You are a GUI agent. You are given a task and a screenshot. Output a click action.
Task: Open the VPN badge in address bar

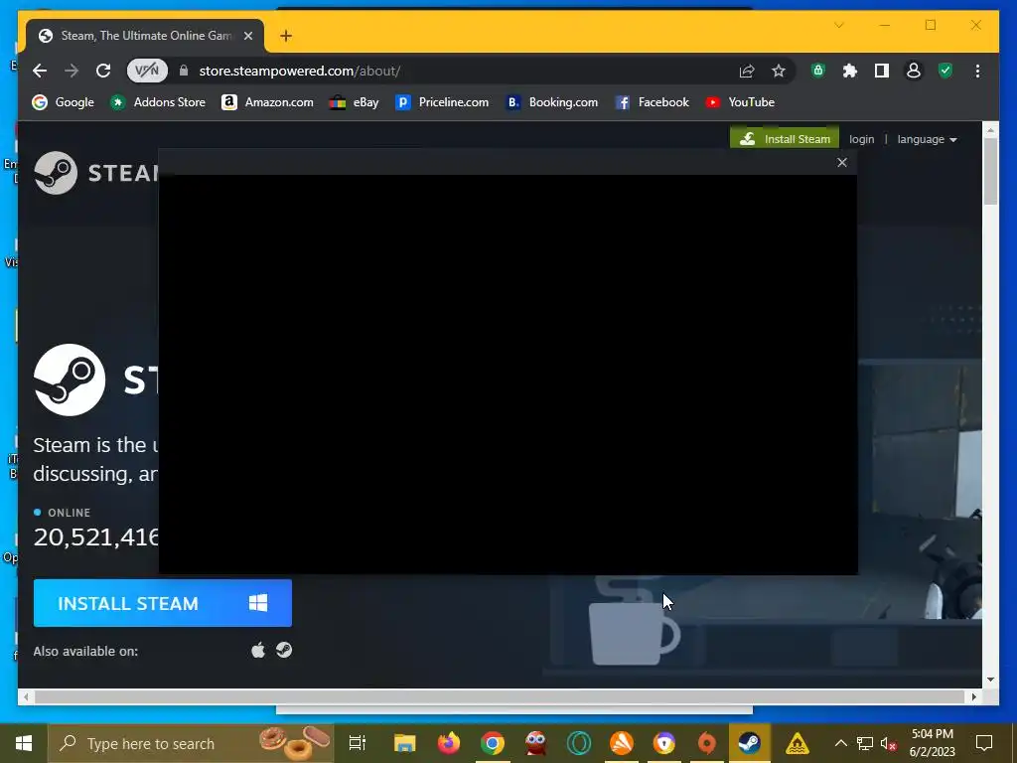[147, 71]
